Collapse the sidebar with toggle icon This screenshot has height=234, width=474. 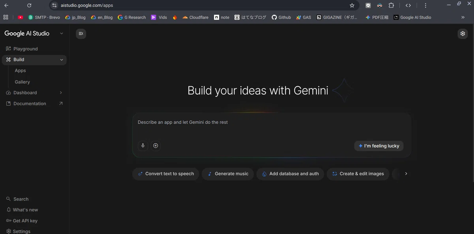(x=81, y=33)
